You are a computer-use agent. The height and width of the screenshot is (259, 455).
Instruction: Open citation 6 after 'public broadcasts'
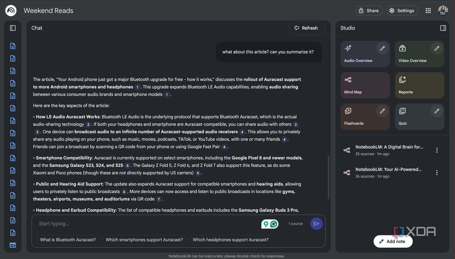(x=124, y=192)
